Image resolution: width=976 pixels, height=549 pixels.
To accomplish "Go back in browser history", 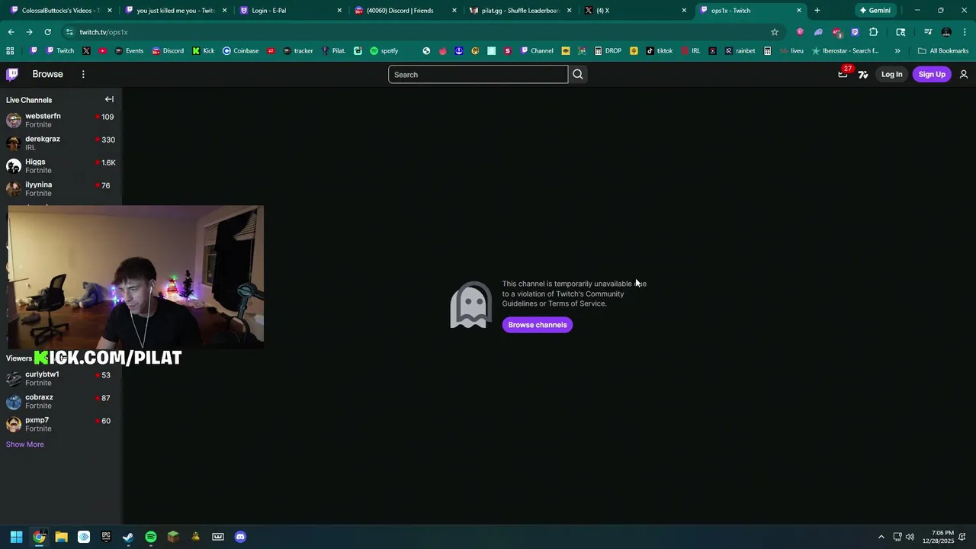I will (11, 32).
